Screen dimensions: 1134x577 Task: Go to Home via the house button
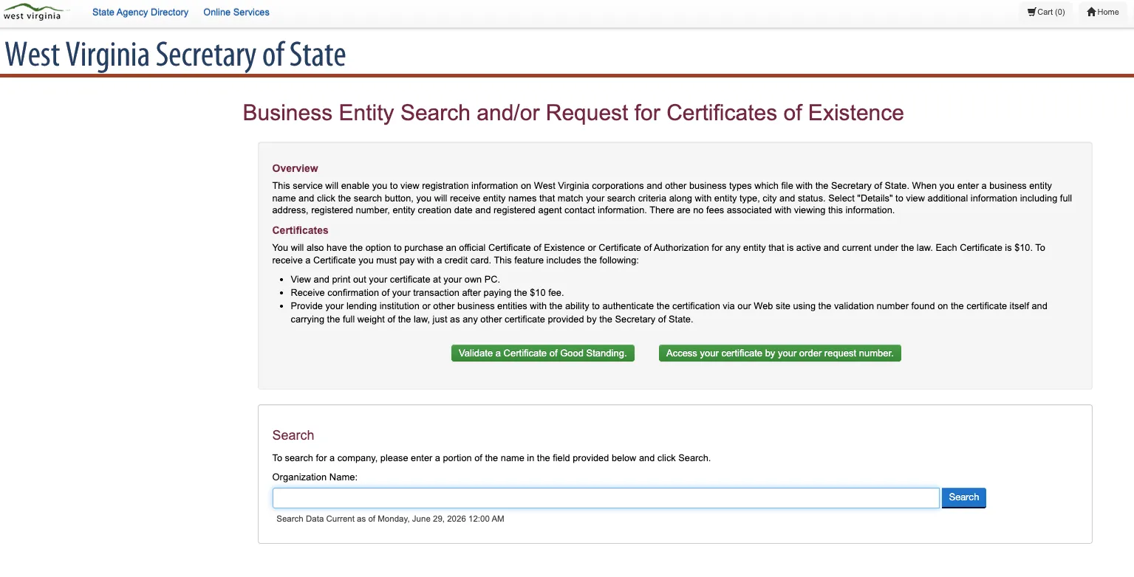1103,12
